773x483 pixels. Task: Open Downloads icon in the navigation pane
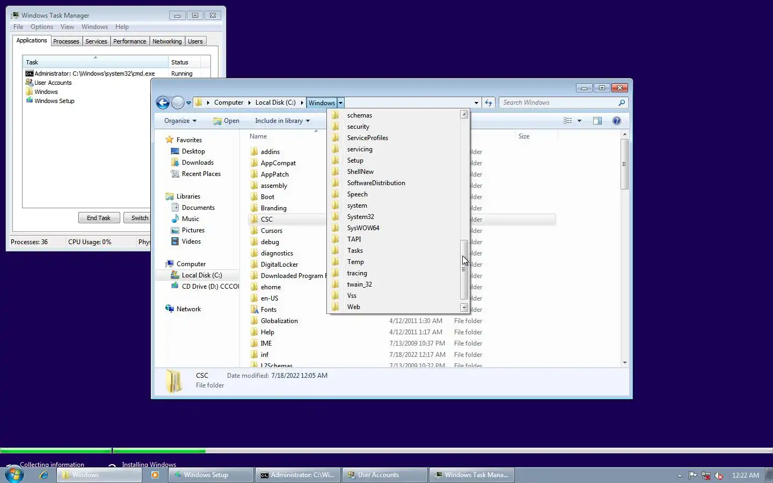tap(175, 163)
